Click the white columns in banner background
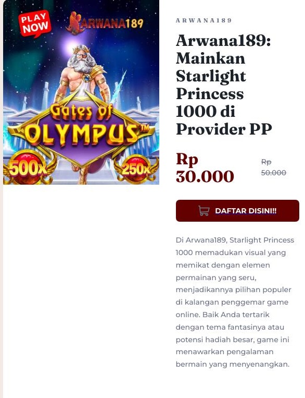This screenshot has width=305, height=398. point(45,95)
